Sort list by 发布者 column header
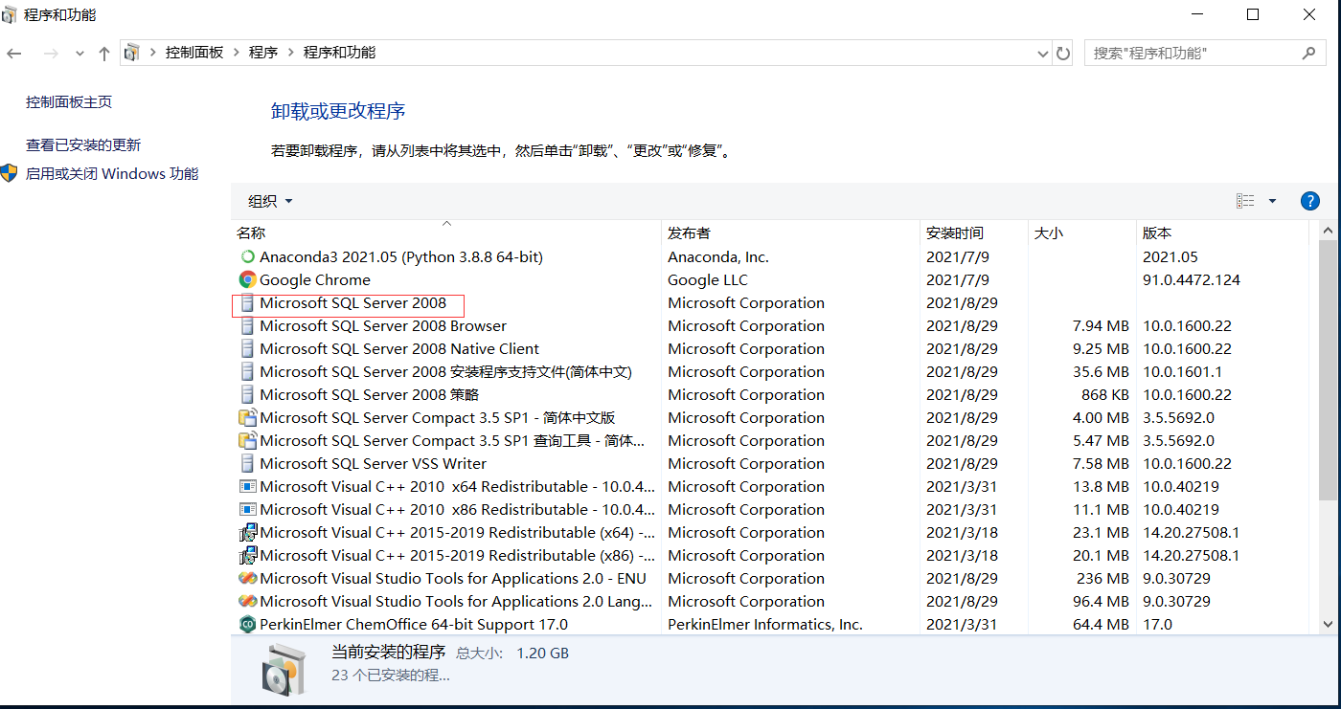The width and height of the screenshot is (1341, 709). [x=690, y=233]
